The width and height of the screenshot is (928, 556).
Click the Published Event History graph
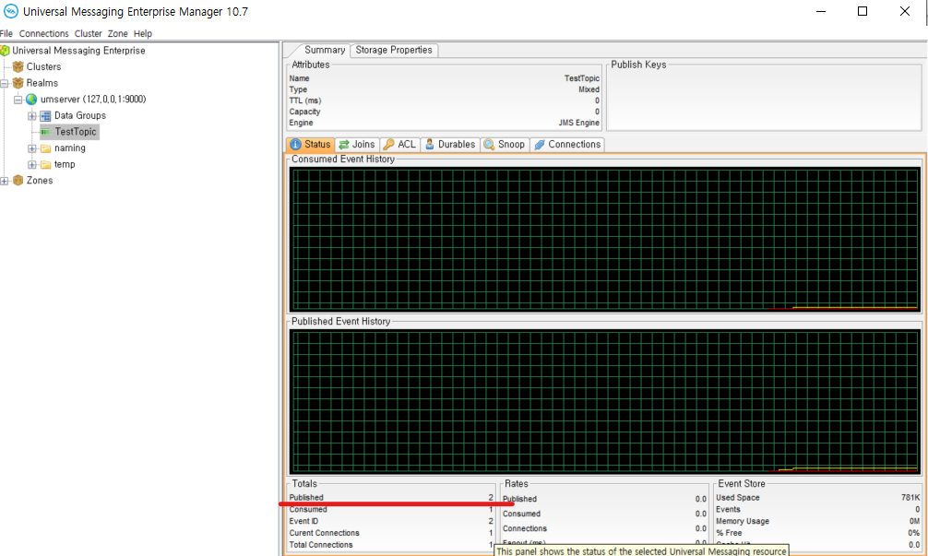605,401
